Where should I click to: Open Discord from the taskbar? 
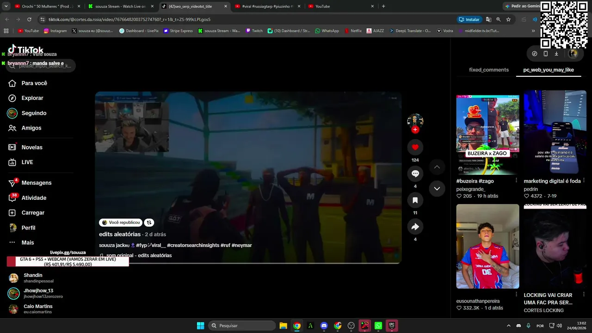pos(324,326)
